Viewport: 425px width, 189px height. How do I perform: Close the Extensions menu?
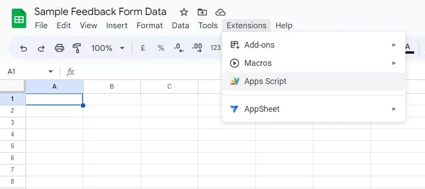pos(246,25)
